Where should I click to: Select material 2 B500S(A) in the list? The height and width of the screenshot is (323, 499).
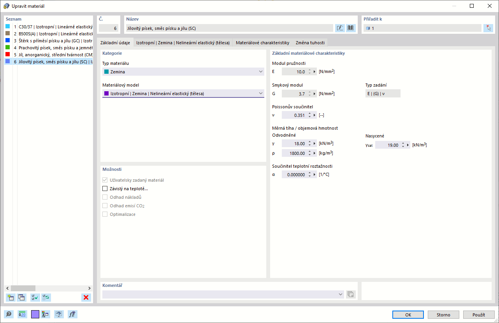[x=49, y=34]
